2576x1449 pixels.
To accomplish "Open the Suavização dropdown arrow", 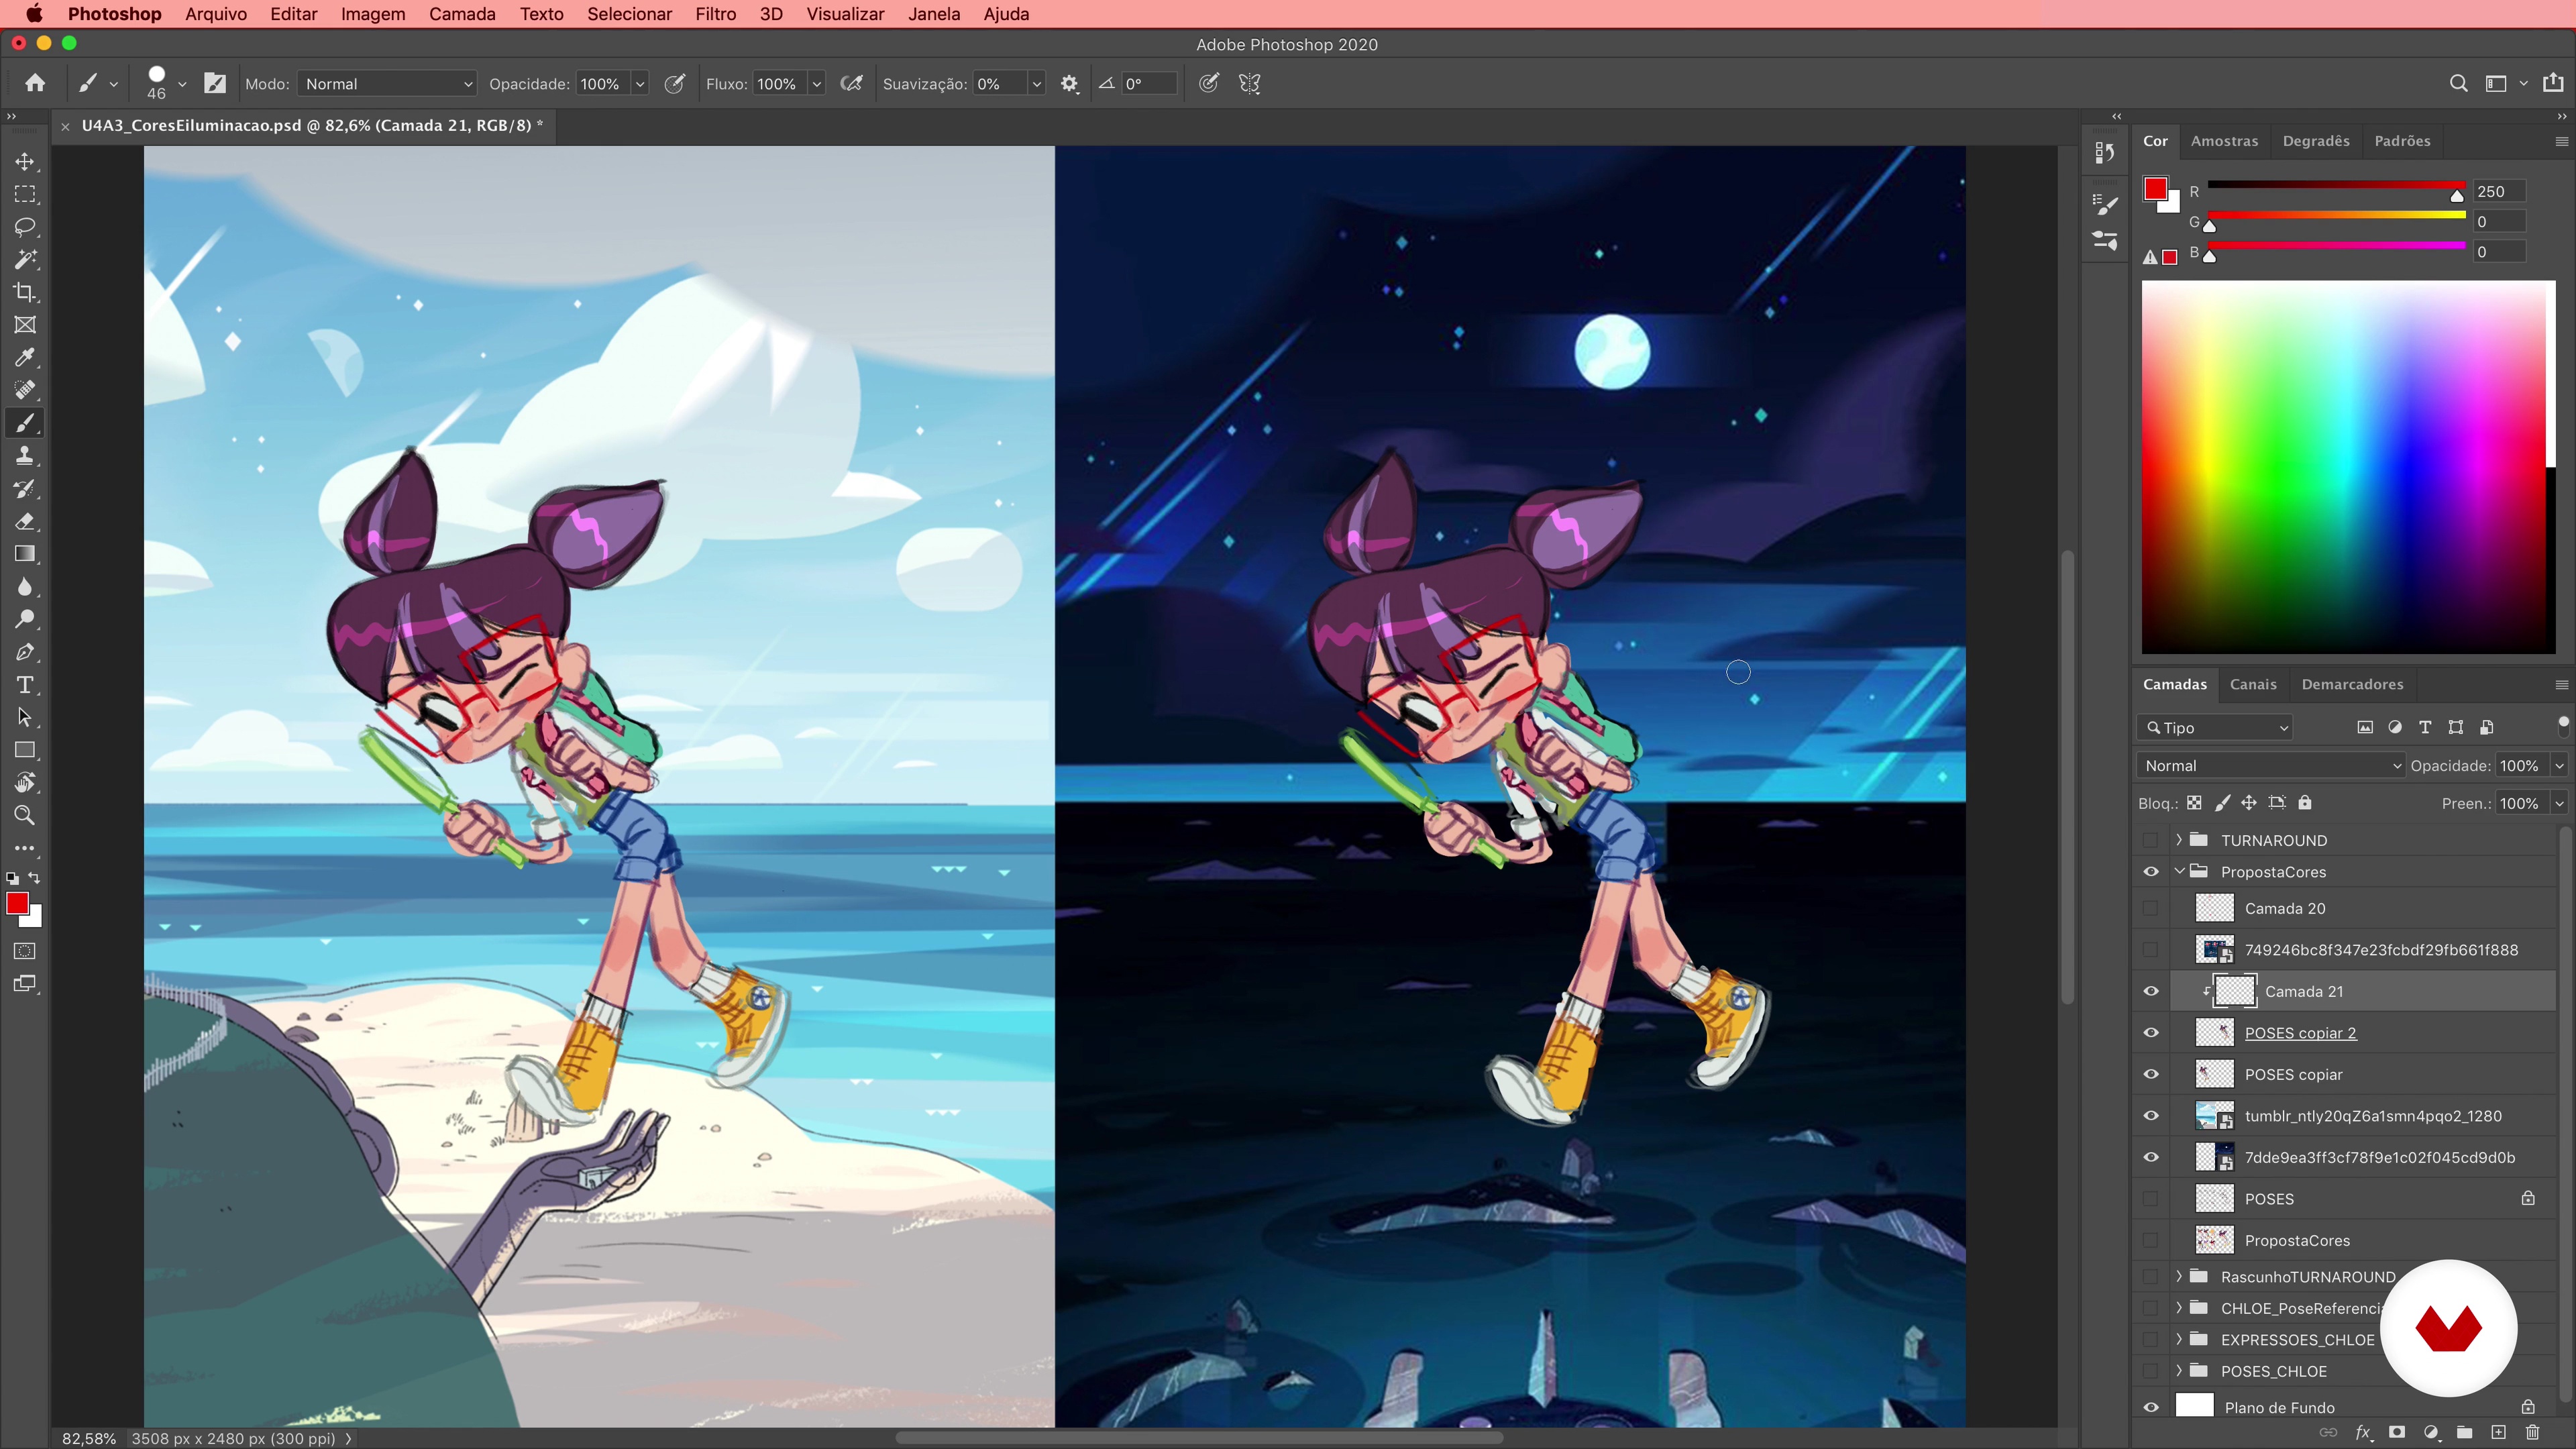I will click(1037, 84).
